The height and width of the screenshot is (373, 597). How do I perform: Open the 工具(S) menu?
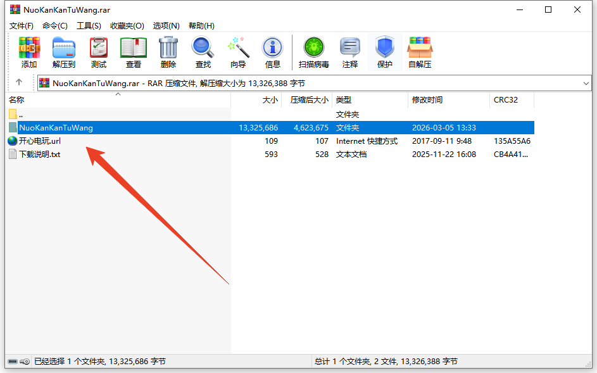[x=89, y=25]
